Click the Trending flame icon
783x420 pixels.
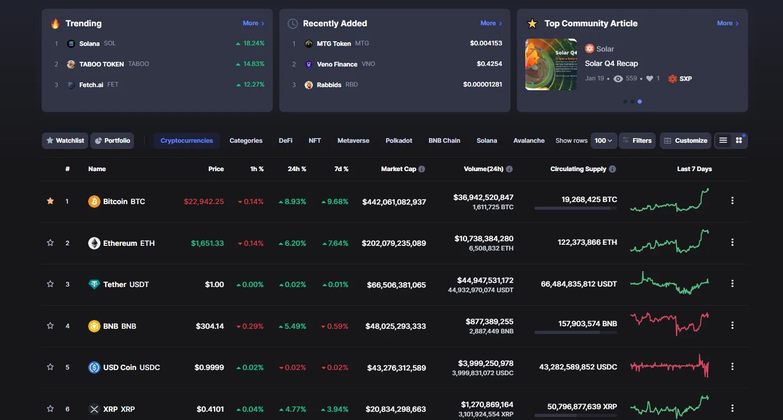(x=55, y=23)
